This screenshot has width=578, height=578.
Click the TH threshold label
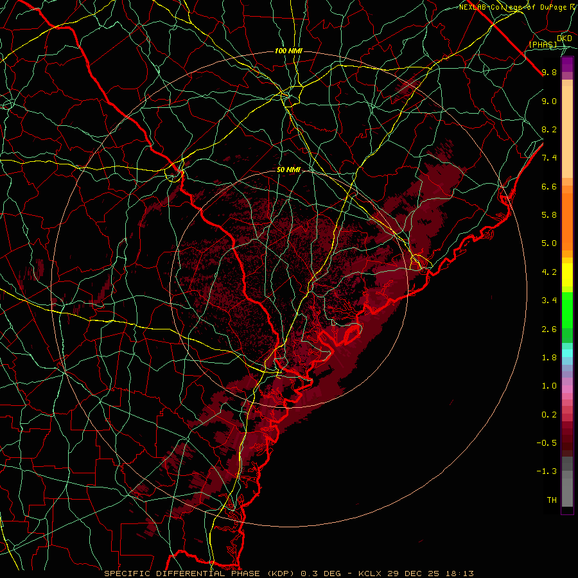coord(552,500)
